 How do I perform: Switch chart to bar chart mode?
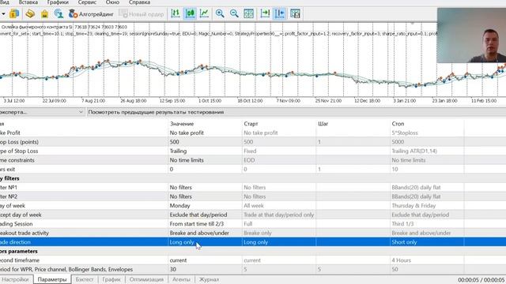tap(176, 13)
